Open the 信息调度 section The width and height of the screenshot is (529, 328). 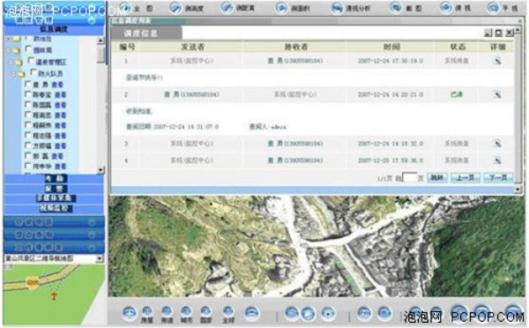[x=54, y=30]
